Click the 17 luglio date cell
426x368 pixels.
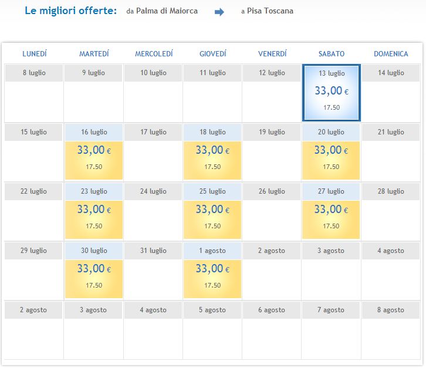[153, 132]
